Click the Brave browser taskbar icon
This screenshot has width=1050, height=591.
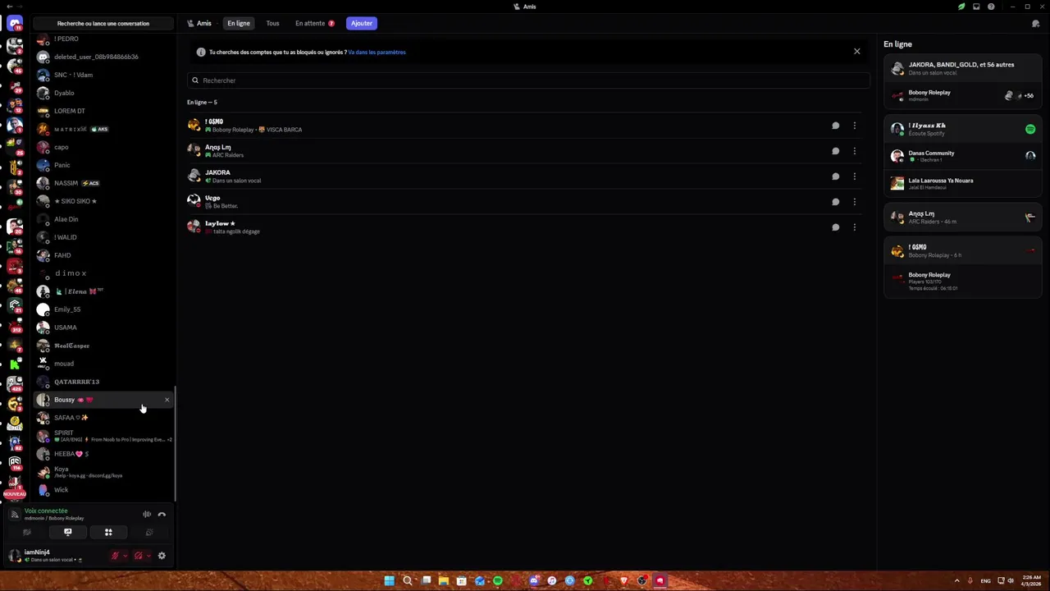pos(624,581)
